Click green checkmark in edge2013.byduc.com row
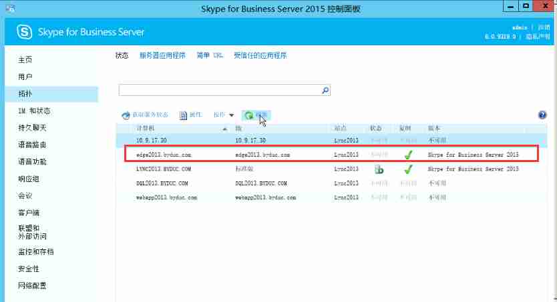 pyautogui.click(x=409, y=155)
